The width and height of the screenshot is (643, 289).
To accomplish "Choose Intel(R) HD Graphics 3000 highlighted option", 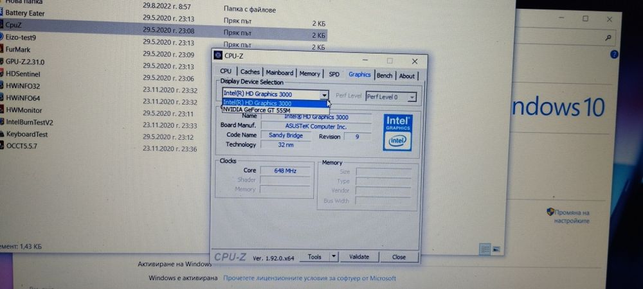I will (x=275, y=103).
